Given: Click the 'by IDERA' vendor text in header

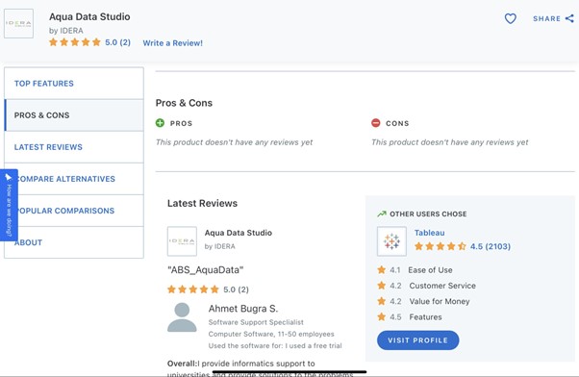Looking at the screenshot, I should (x=66, y=31).
